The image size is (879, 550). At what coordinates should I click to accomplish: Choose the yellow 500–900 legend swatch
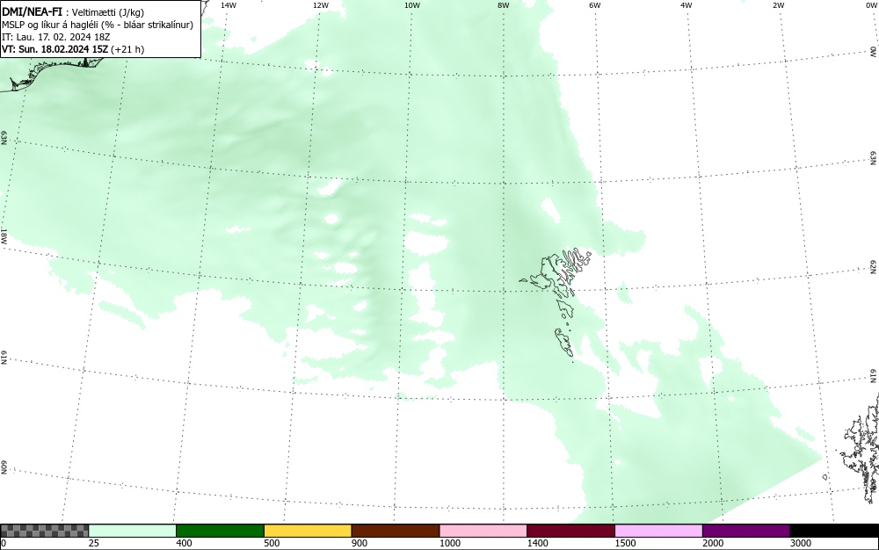click(x=308, y=531)
